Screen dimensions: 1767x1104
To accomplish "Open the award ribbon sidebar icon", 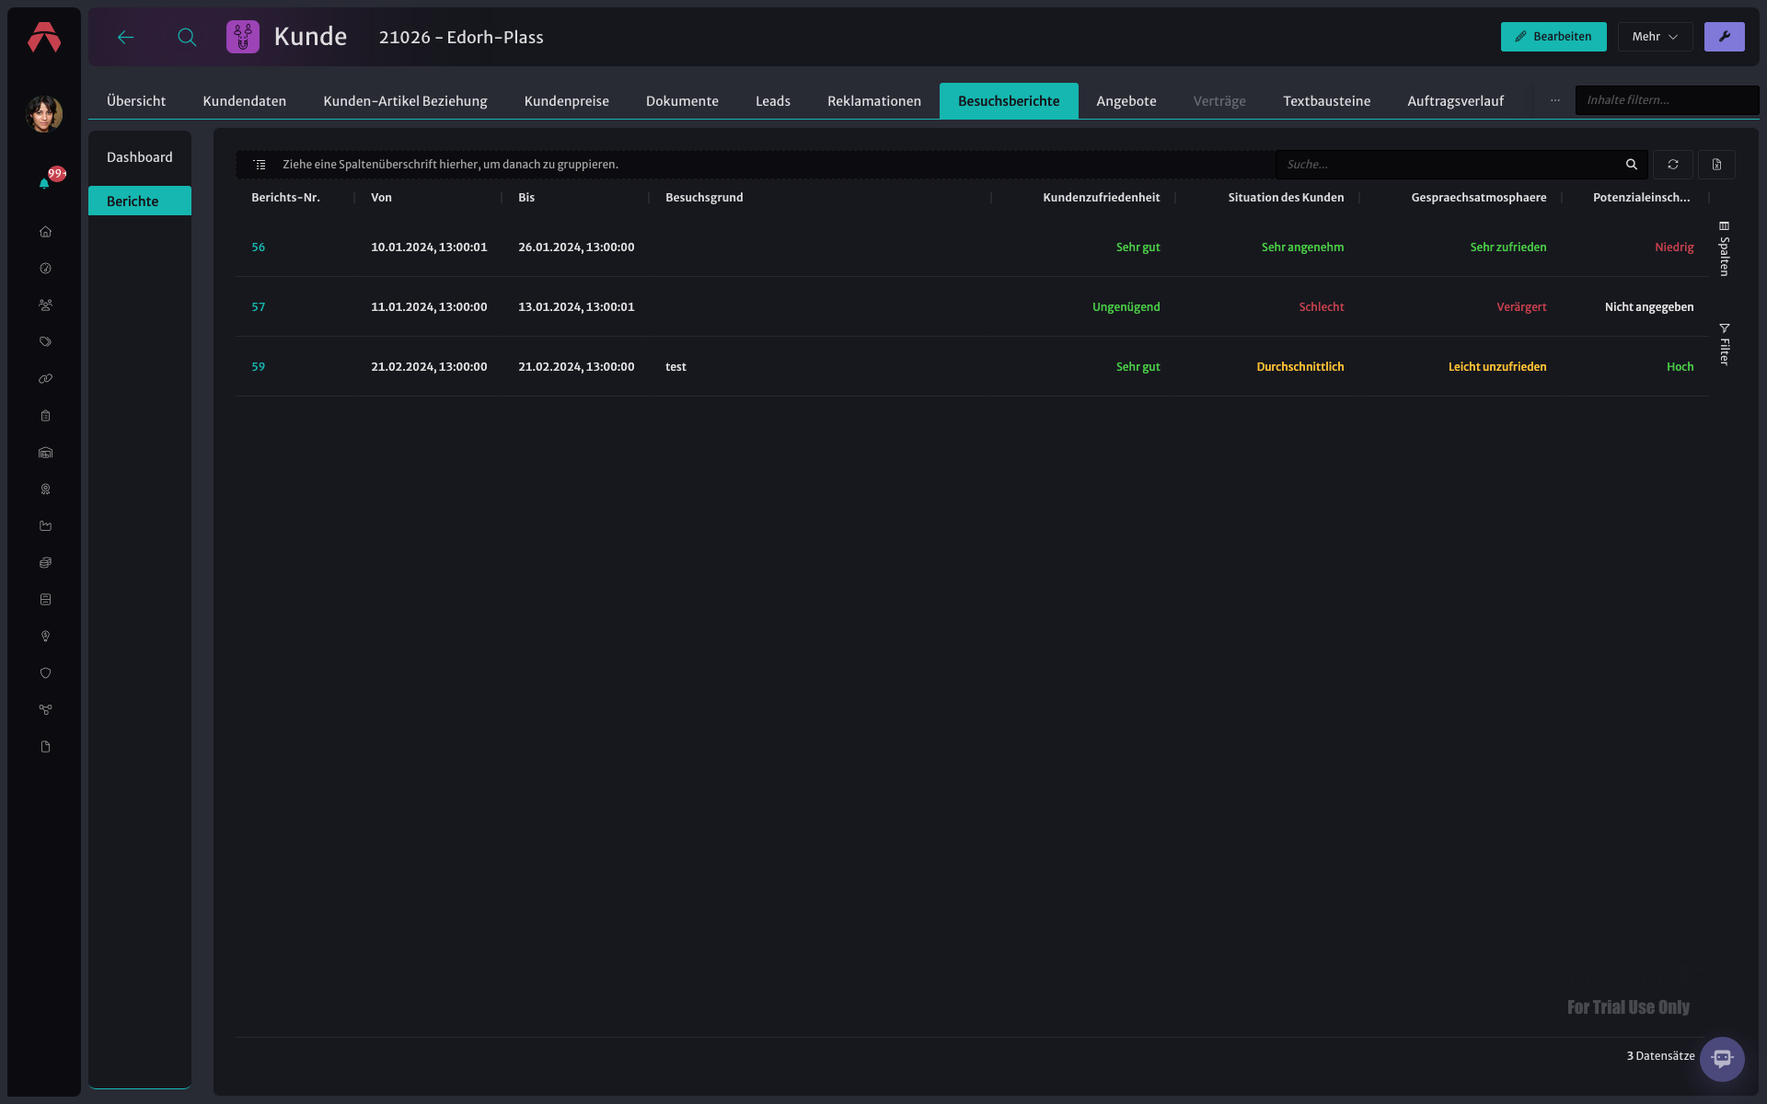I will click(45, 489).
